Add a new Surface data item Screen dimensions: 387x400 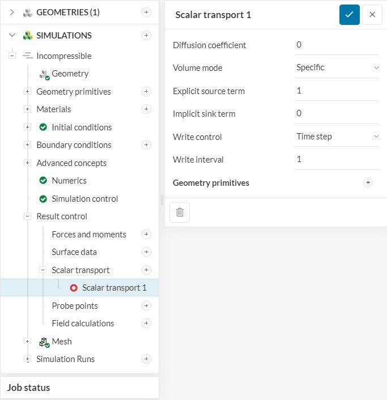pyautogui.click(x=146, y=252)
